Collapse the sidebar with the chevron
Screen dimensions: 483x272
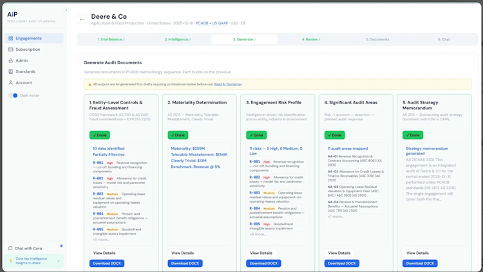[x=66, y=10]
